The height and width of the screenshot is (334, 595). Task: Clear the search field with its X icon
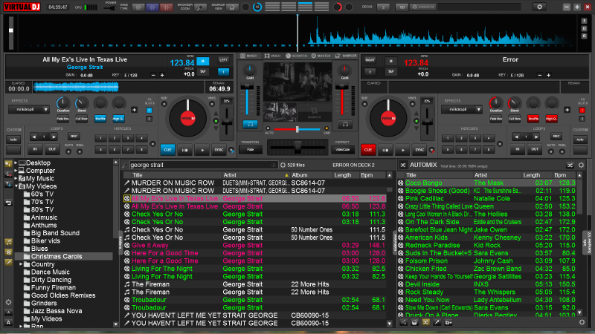pyautogui.click(x=273, y=164)
